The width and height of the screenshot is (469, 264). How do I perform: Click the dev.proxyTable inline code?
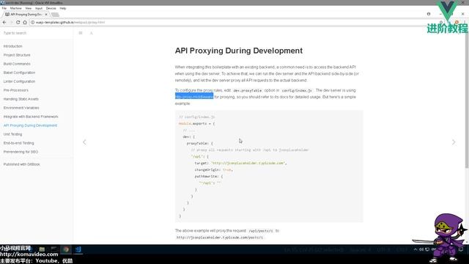(248, 90)
